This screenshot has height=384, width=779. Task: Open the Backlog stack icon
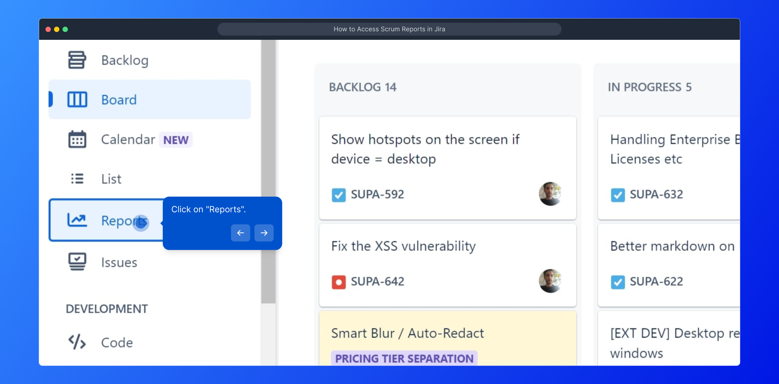pos(77,60)
